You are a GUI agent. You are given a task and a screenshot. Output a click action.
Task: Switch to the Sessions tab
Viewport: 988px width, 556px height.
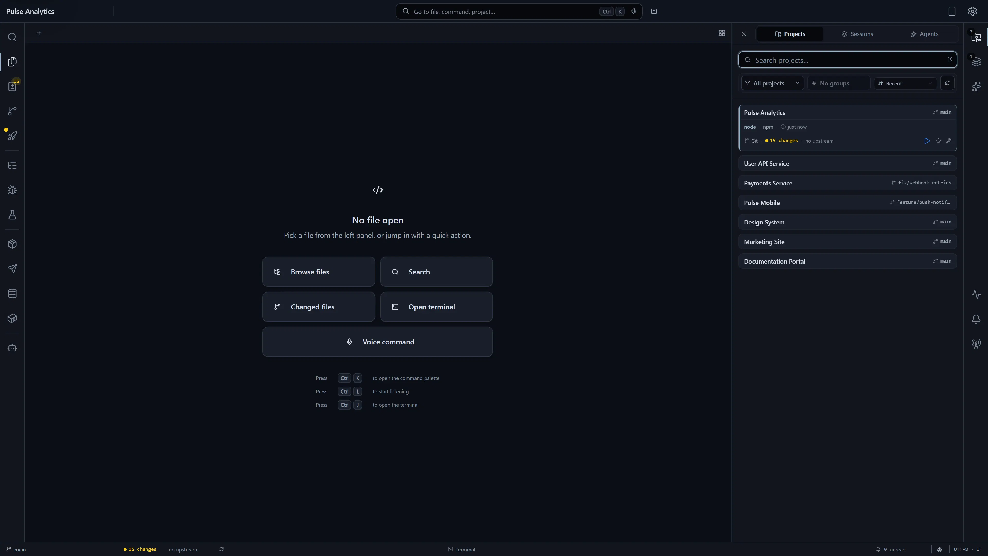point(857,34)
